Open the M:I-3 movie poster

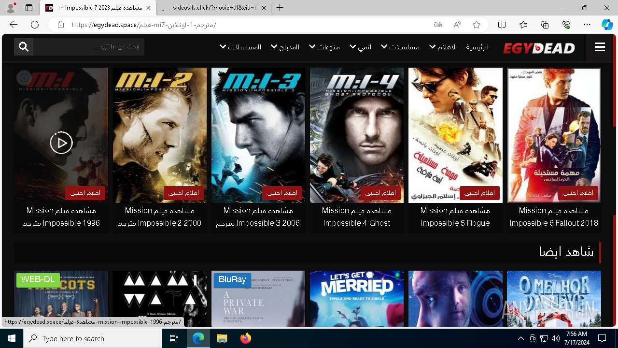tap(258, 135)
